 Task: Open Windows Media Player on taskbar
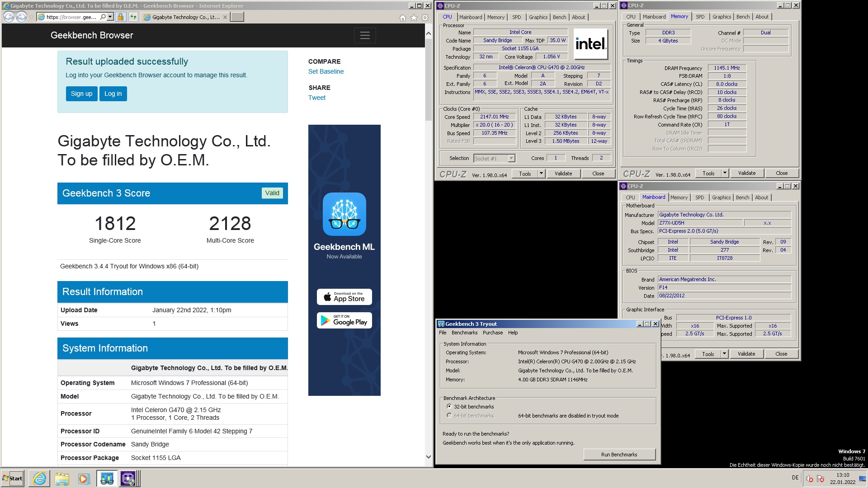point(84,479)
